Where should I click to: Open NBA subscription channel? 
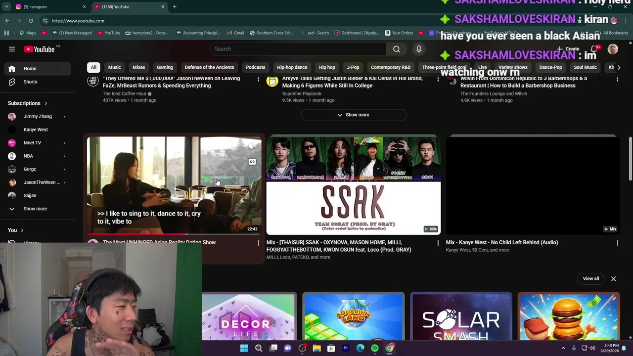coord(38,156)
